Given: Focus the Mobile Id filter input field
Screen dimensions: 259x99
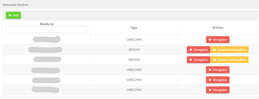Looking at the screenshot, I should pyautogui.click(x=47, y=30).
